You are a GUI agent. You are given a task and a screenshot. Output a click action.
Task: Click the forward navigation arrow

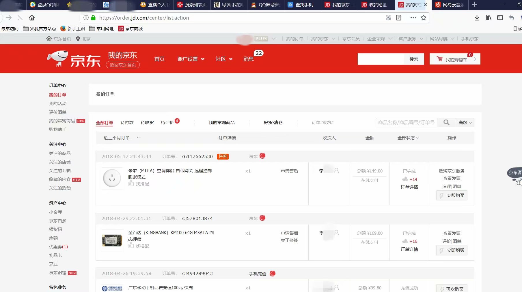pos(9,18)
